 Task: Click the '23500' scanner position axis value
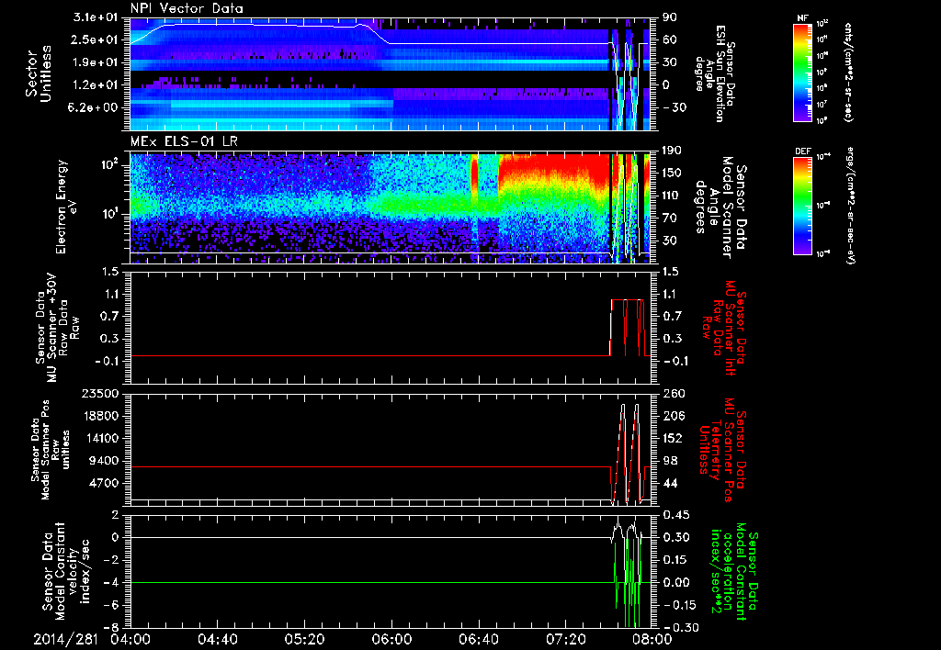pyautogui.click(x=100, y=393)
